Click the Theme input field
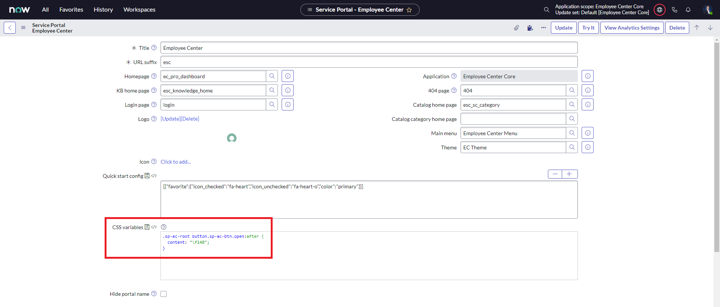 point(513,148)
